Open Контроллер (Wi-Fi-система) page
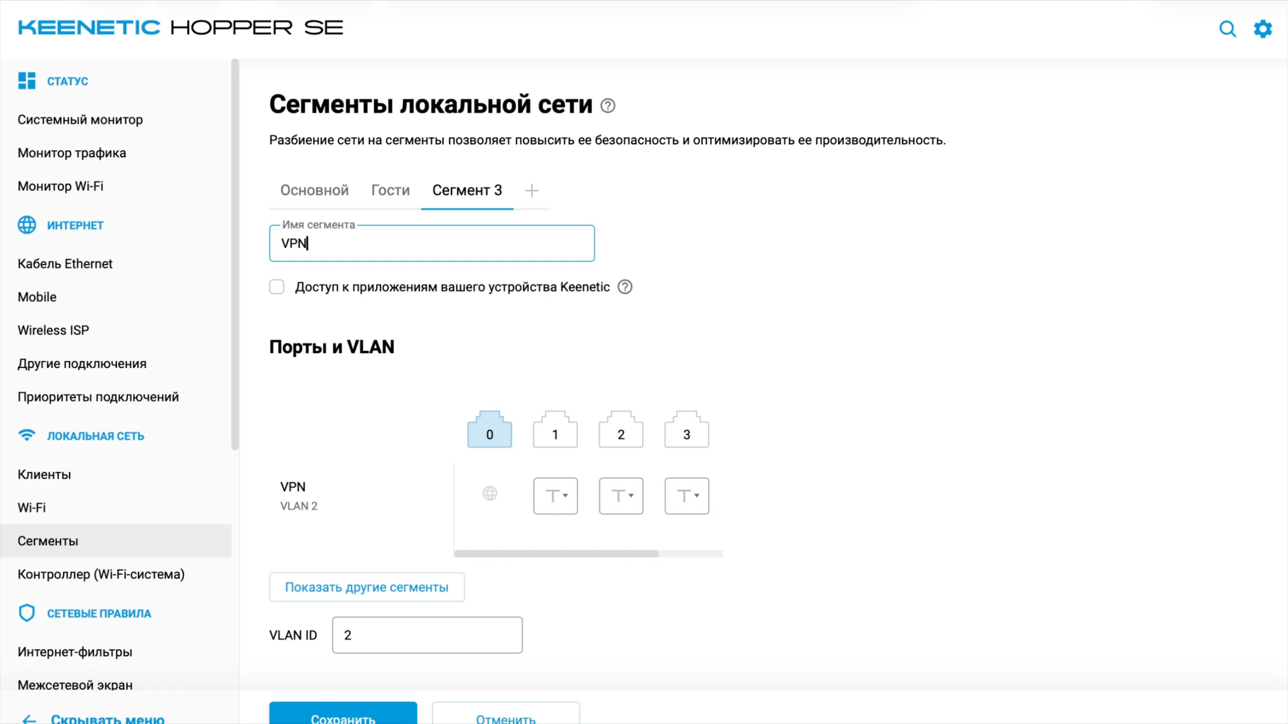Screen dimensions: 1288x724 pyautogui.click(x=101, y=574)
